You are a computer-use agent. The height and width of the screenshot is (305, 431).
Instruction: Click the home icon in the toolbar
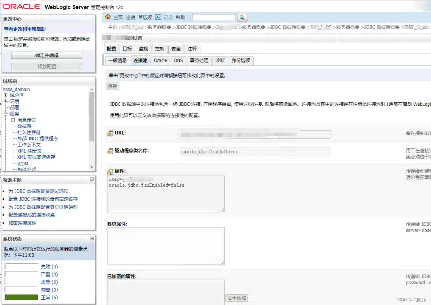point(108,17)
